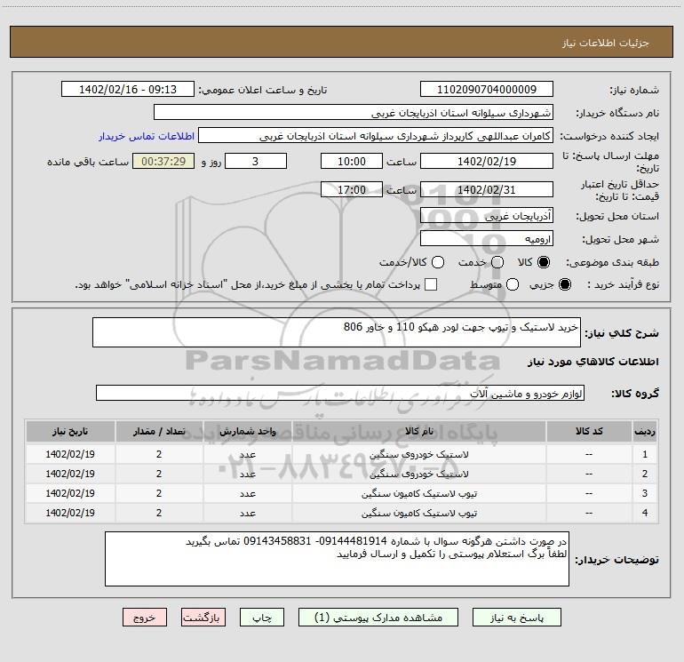Click the اطلاعات کالاهای مورد نیاز heading
The width and height of the screenshot is (684, 662).
[593, 362]
